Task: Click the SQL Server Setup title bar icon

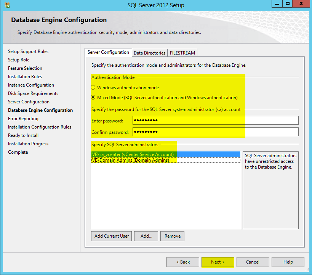Action: tap(7, 5)
